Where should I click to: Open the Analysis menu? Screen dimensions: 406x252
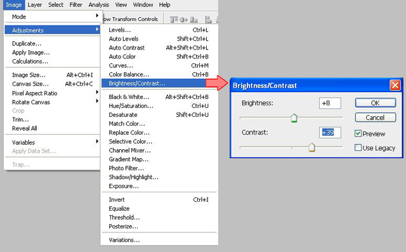pos(99,5)
